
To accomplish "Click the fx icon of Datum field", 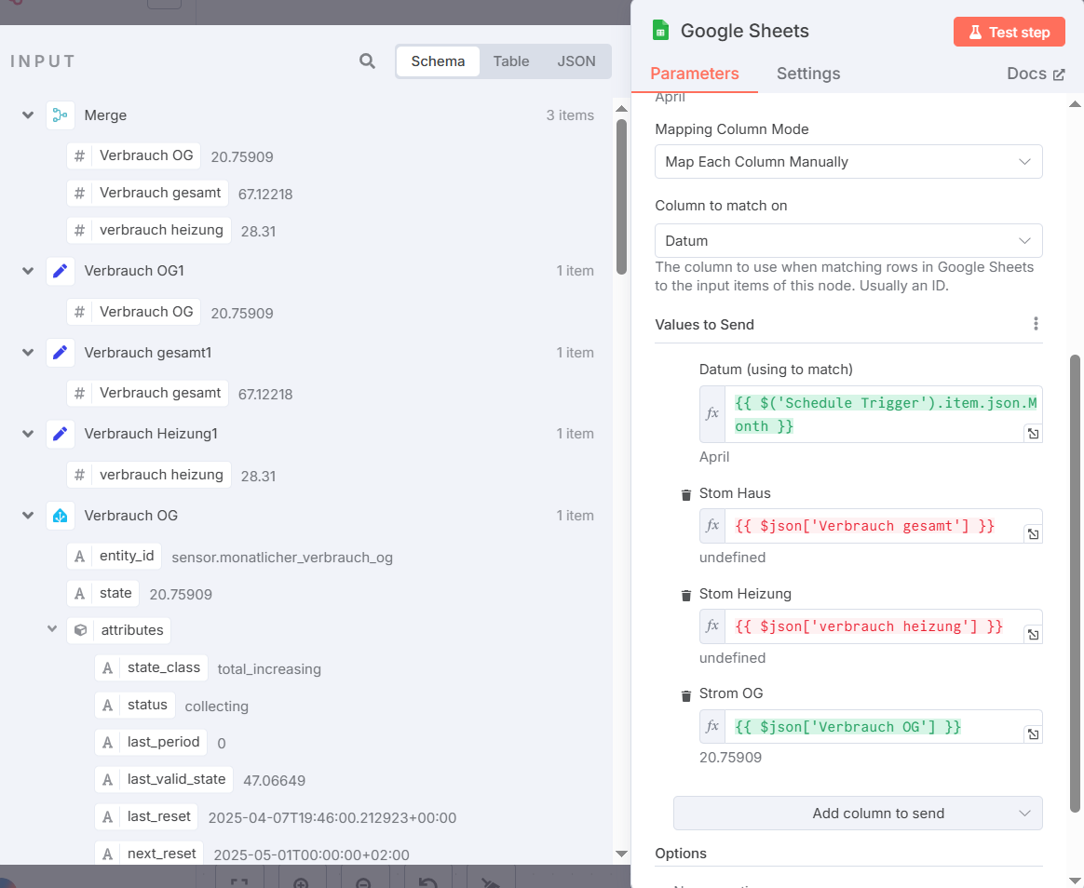I will [712, 414].
